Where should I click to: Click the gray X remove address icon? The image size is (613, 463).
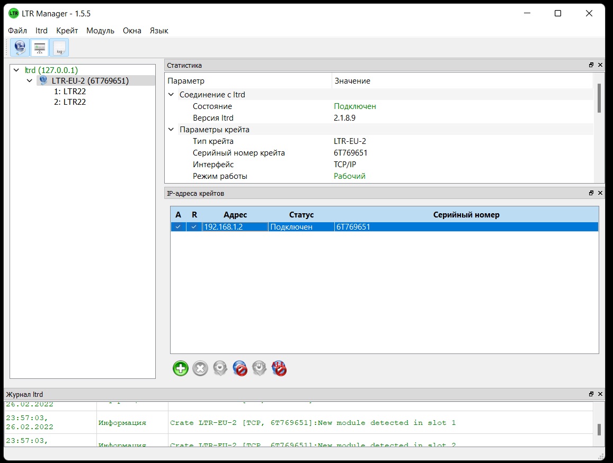click(x=200, y=368)
